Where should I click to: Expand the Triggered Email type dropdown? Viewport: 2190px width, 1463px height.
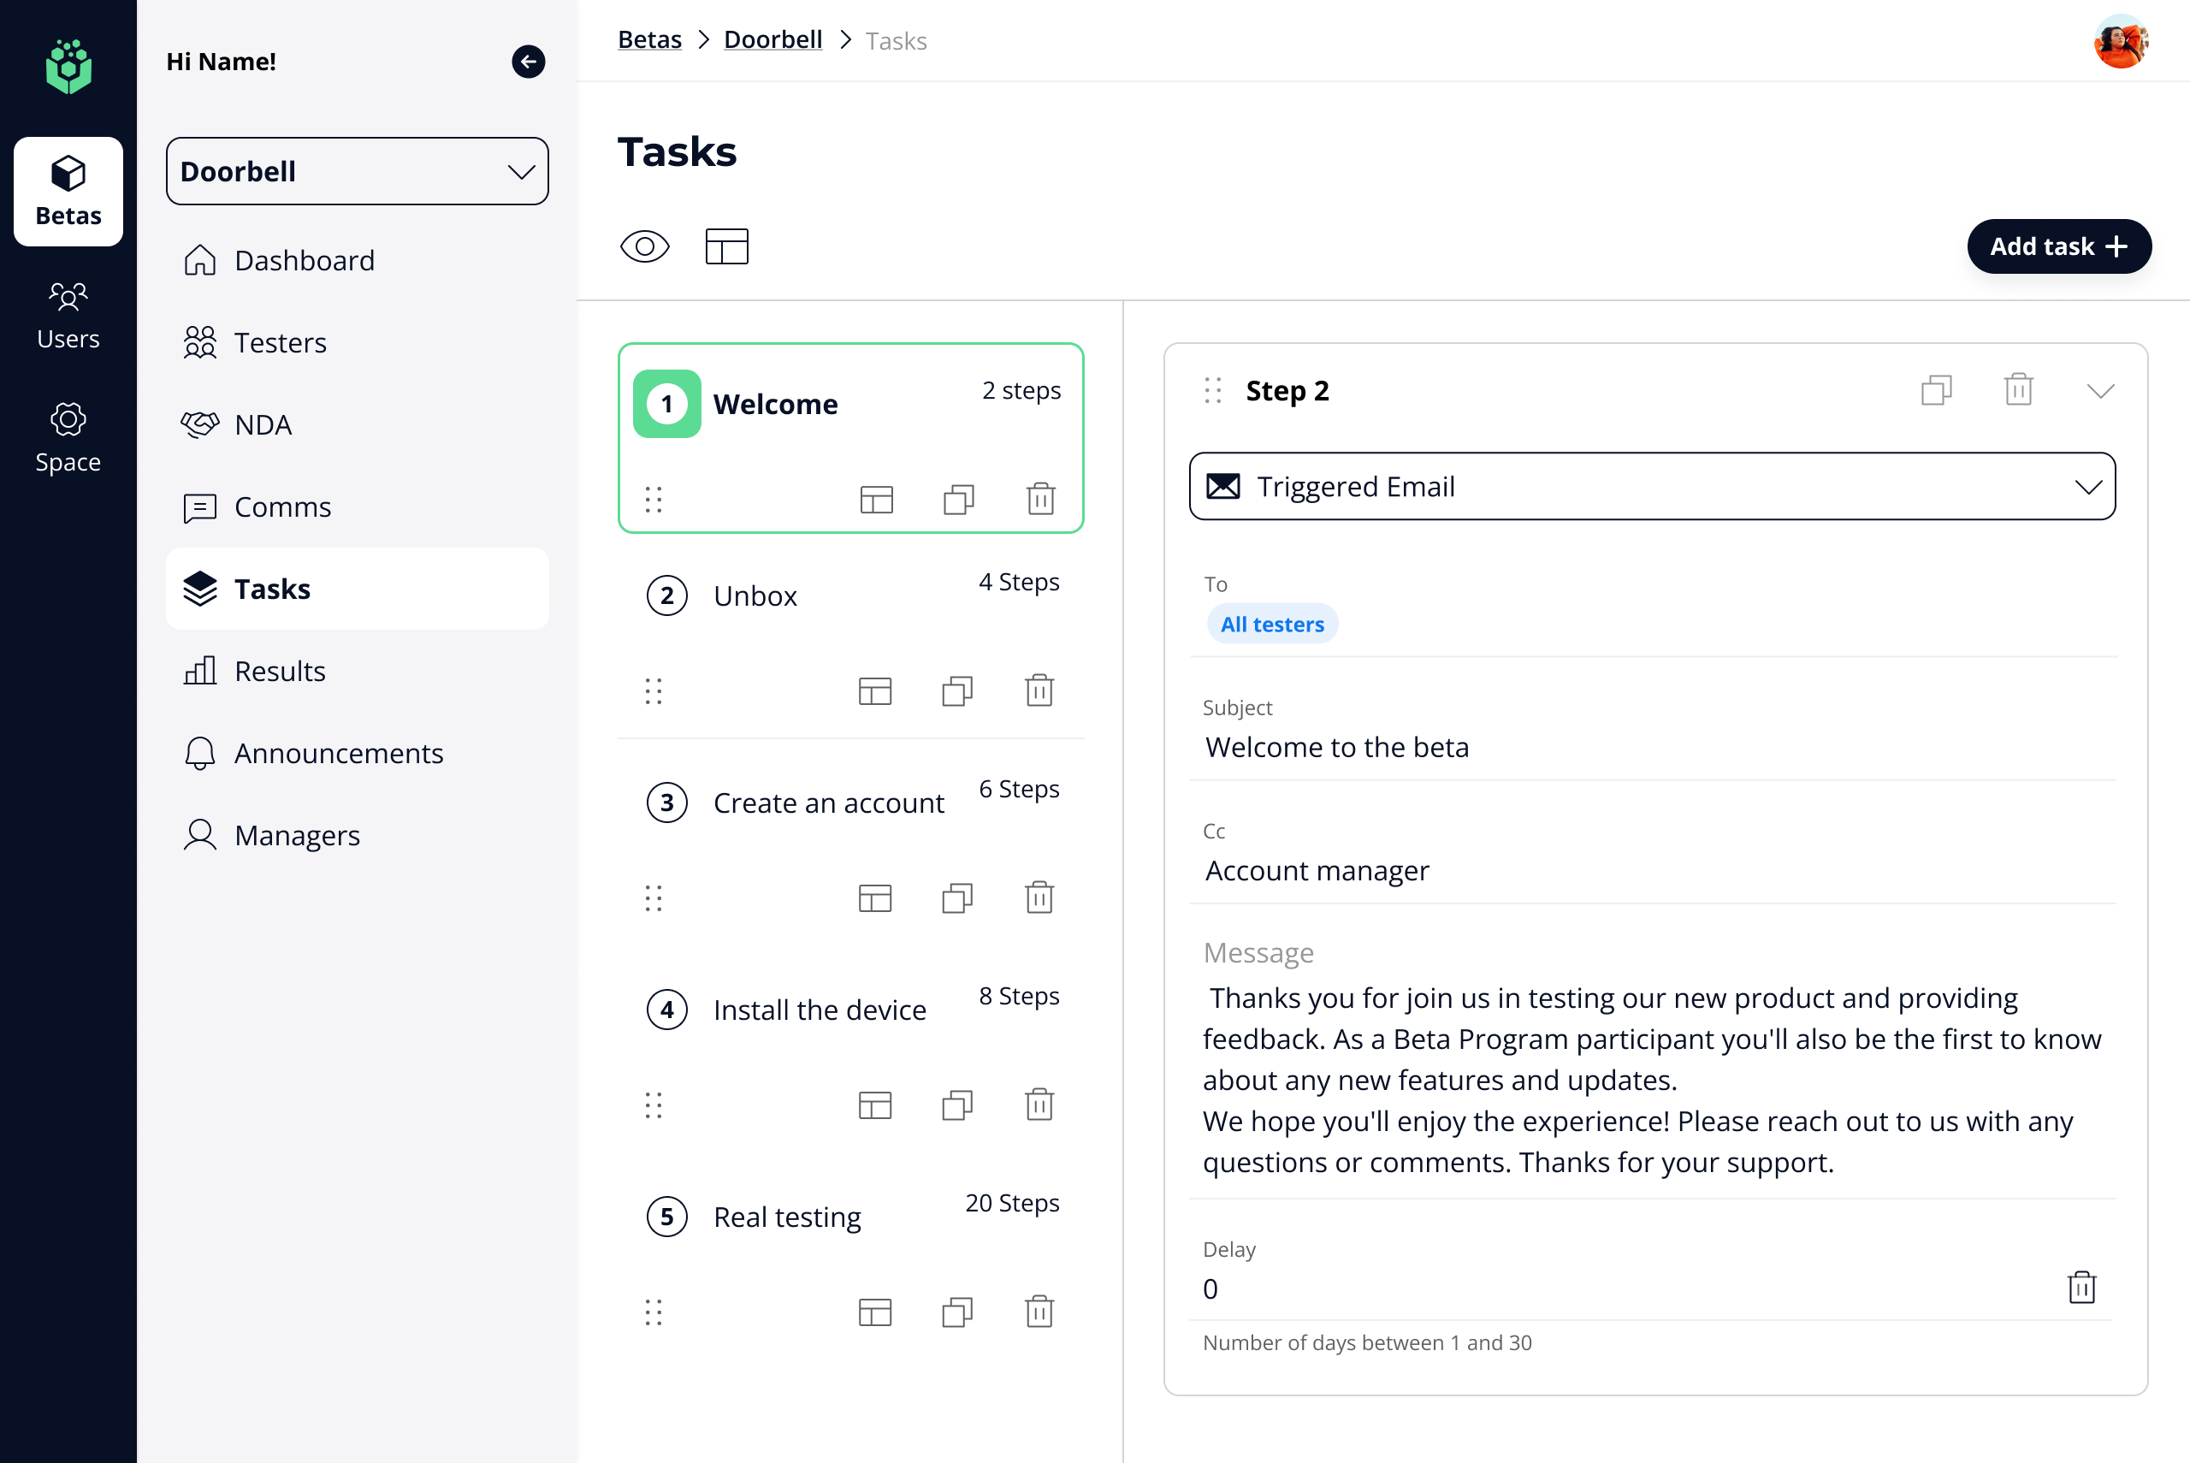point(1652,486)
